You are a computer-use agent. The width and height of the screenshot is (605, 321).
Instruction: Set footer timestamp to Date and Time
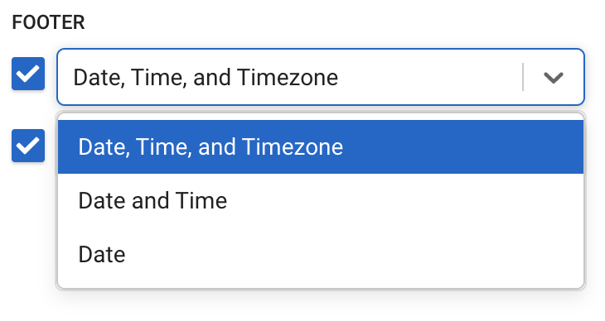[321, 200]
